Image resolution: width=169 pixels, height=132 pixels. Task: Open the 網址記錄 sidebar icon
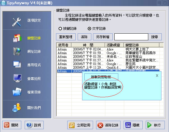[x=17, y=51]
